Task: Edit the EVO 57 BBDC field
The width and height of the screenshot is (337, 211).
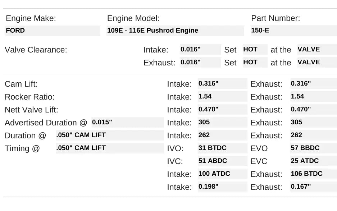Action: pos(313,148)
